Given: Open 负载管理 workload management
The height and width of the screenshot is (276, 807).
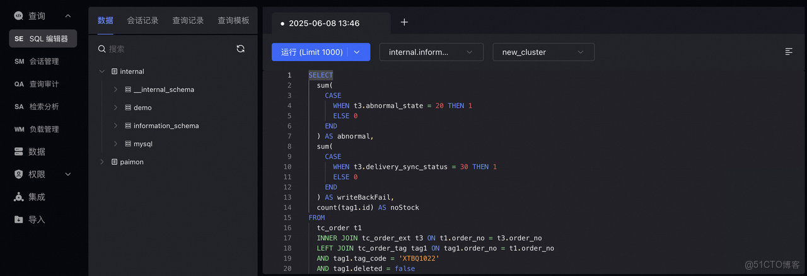Looking at the screenshot, I should pyautogui.click(x=44, y=129).
